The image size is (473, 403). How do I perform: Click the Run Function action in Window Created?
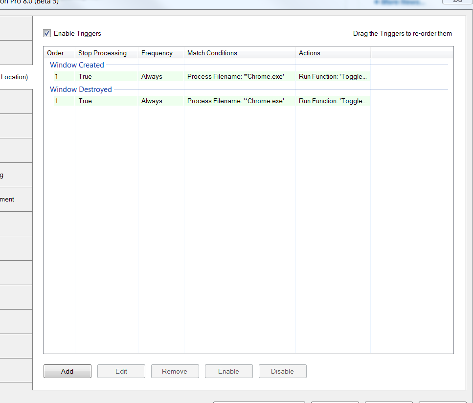(333, 77)
